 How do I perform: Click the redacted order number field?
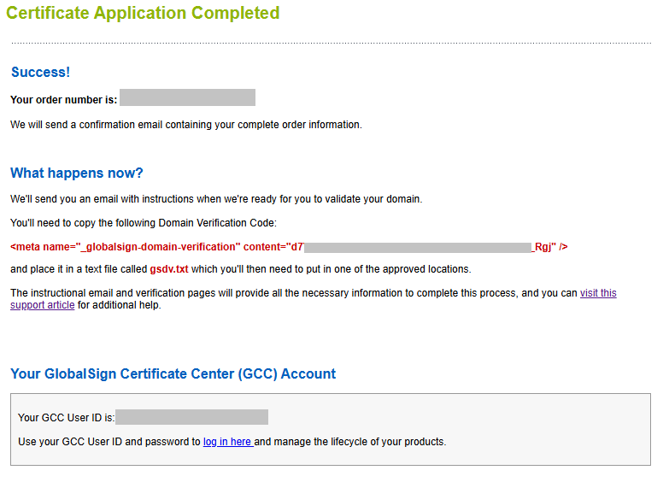tap(188, 97)
